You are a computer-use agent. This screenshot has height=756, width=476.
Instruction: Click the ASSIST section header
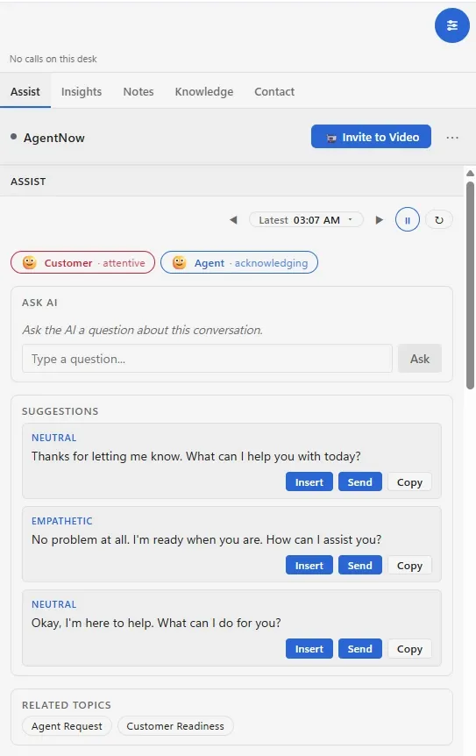(28, 182)
